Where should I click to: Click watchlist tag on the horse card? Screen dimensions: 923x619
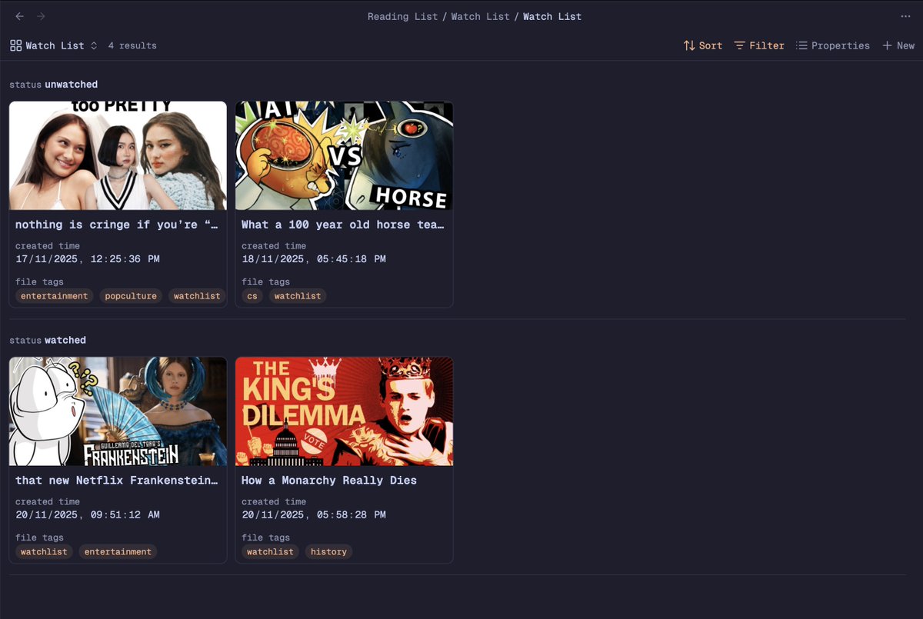pos(298,296)
